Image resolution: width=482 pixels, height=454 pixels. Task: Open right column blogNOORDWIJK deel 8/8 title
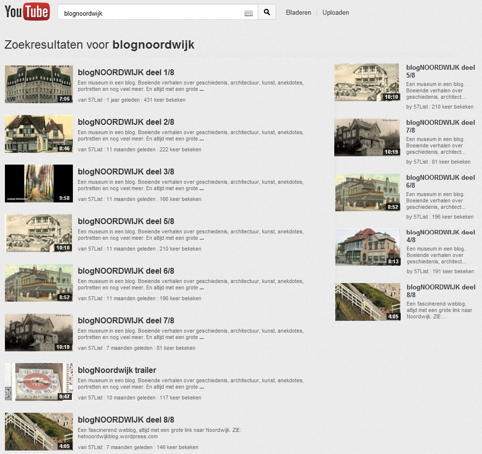pyautogui.click(x=441, y=291)
